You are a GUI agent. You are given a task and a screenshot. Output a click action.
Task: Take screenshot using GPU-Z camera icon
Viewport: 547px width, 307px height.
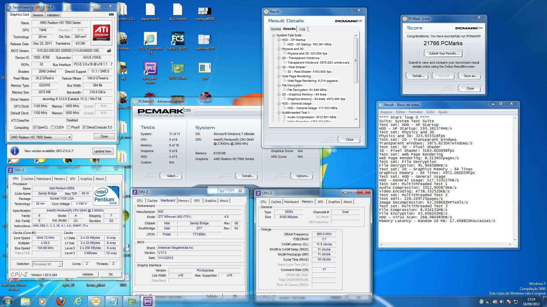111,14
